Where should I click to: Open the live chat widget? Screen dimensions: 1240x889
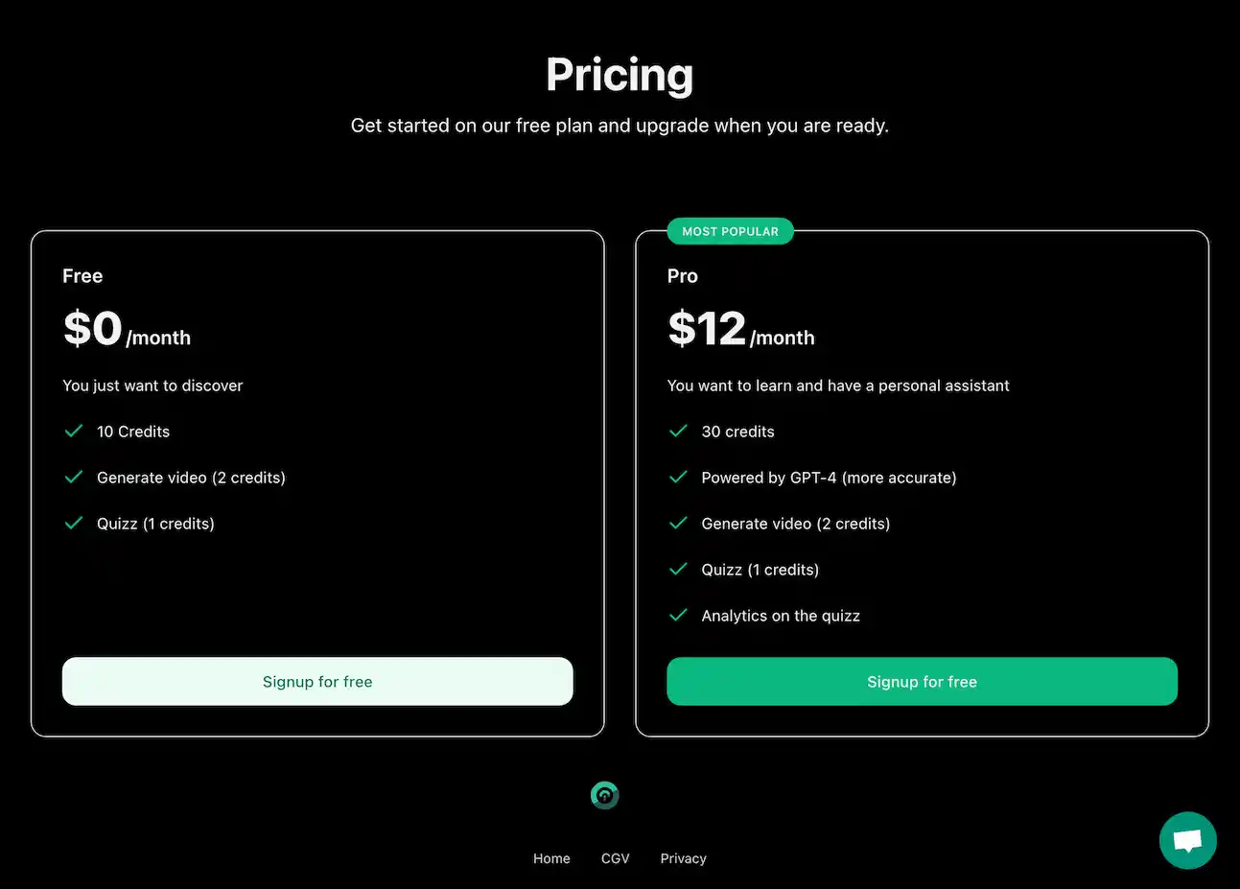click(x=1187, y=840)
